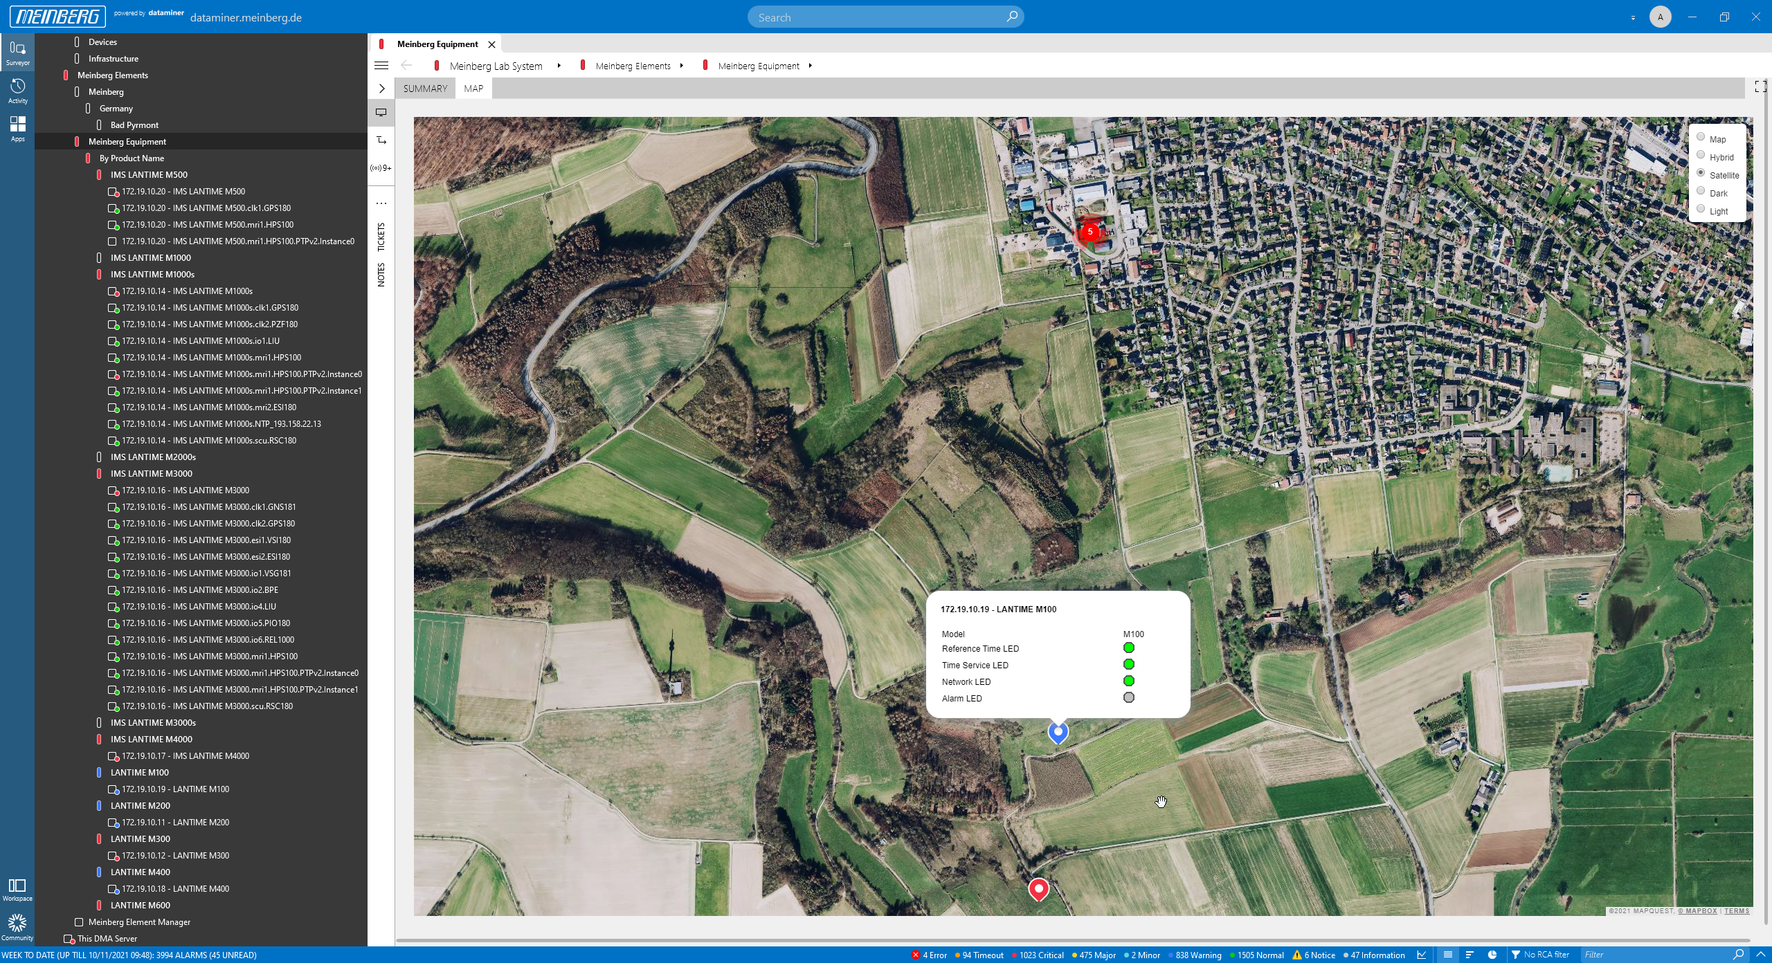Select 172.19.10.16 - IMS LANTIME M3000.io2.BPE
The width and height of the screenshot is (1772, 963).
coord(199,590)
